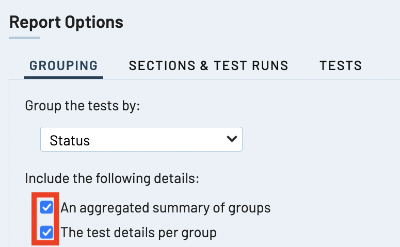Switch to the Grouping tab
Image resolution: width=400 pixels, height=247 pixels.
point(63,65)
